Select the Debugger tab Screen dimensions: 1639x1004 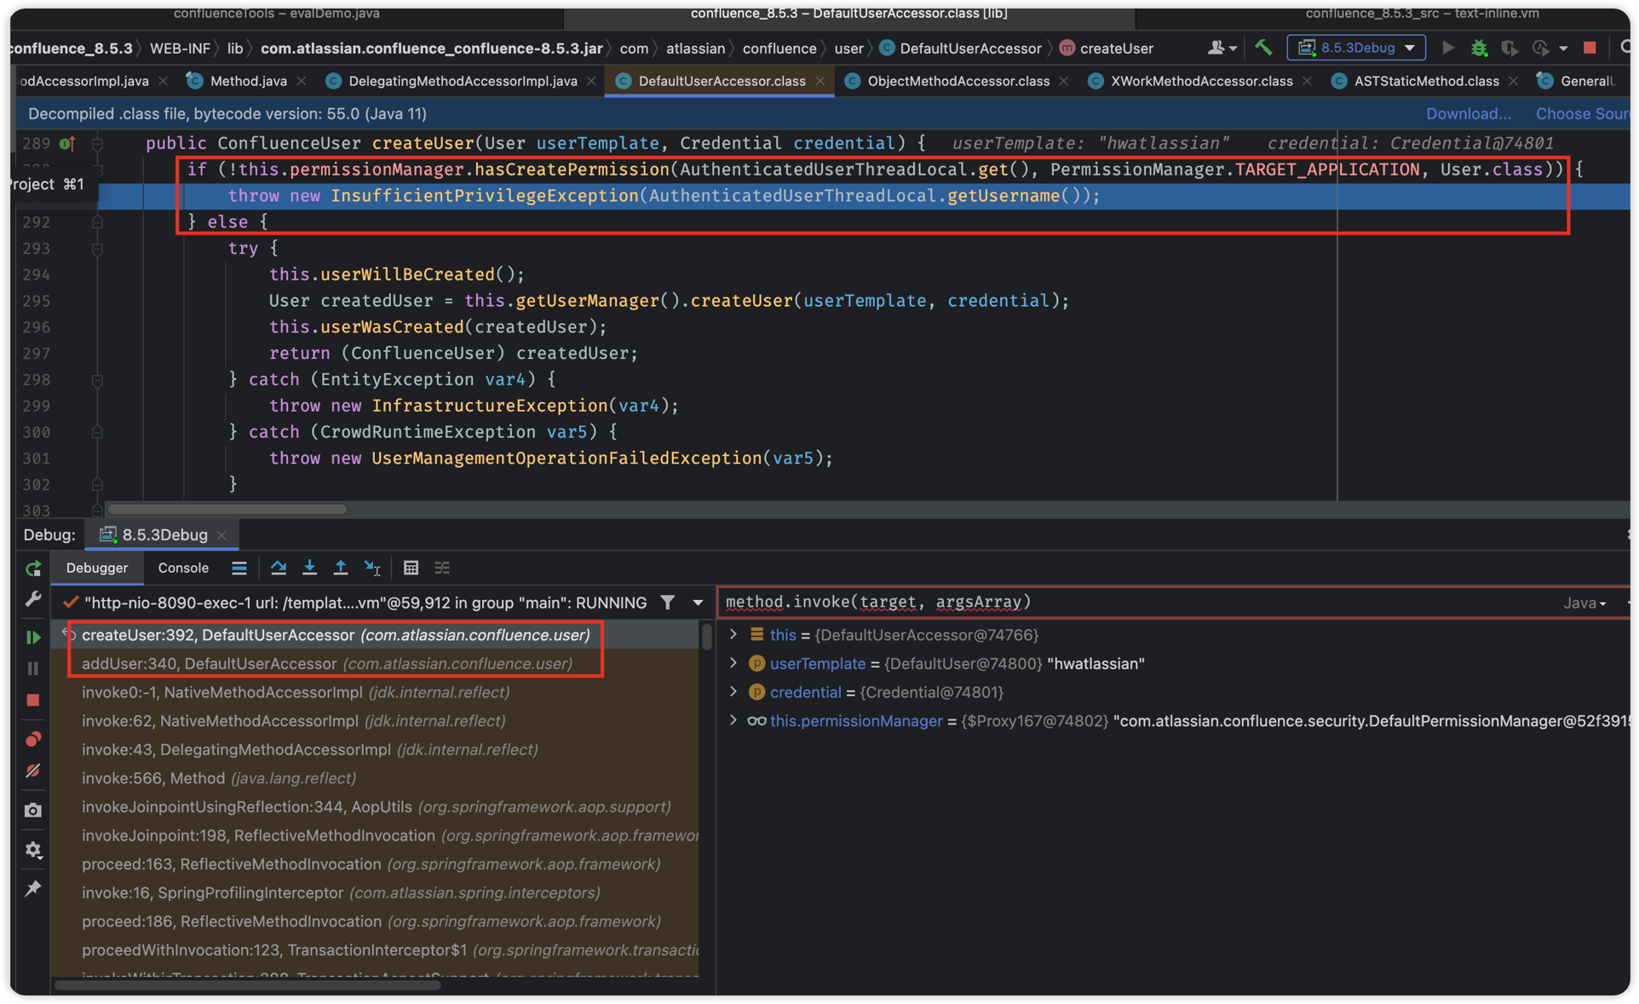pos(97,568)
